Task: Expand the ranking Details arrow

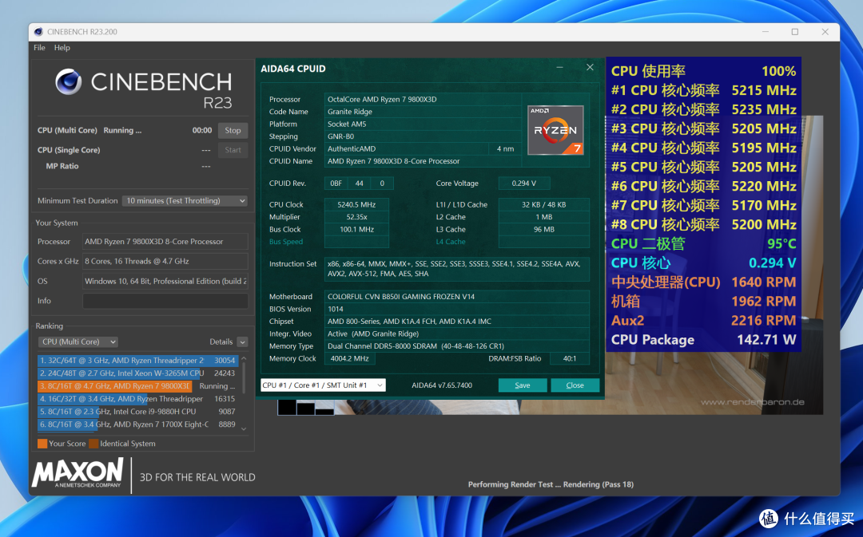Action: [242, 342]
